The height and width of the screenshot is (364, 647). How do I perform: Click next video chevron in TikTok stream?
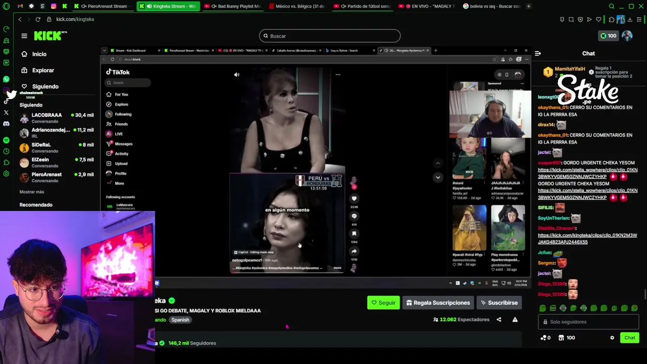438,177
